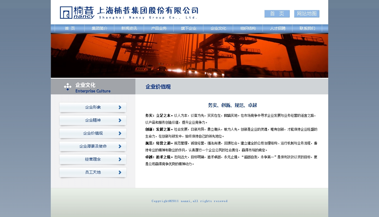Click the arrow icon beside 企业愿景及使命
Viewport: 379px width, 217px height.
point(120,146)
